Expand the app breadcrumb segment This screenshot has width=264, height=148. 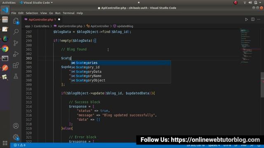(28, 26)
